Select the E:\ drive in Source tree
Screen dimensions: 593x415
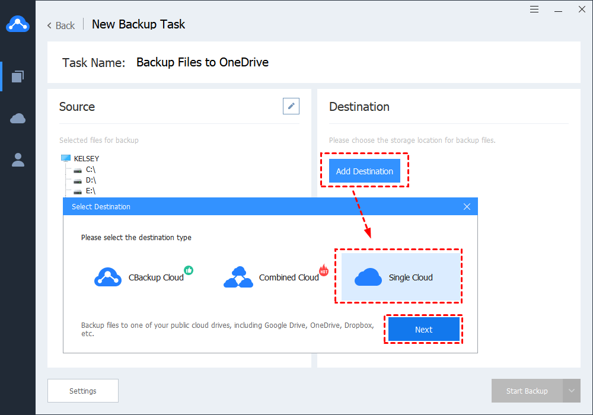click(x=91, y=190)
